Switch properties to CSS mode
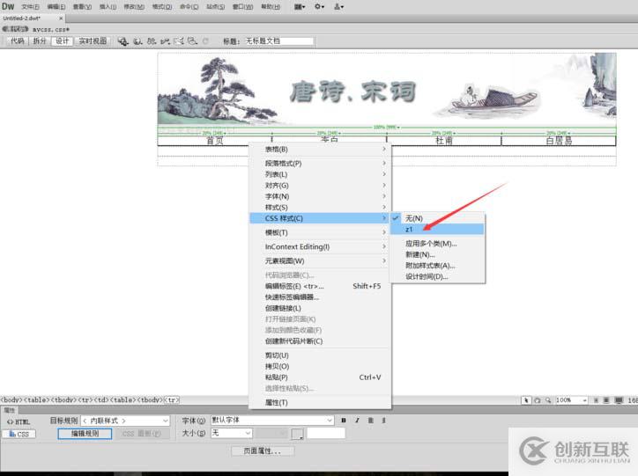 (19, 434)
